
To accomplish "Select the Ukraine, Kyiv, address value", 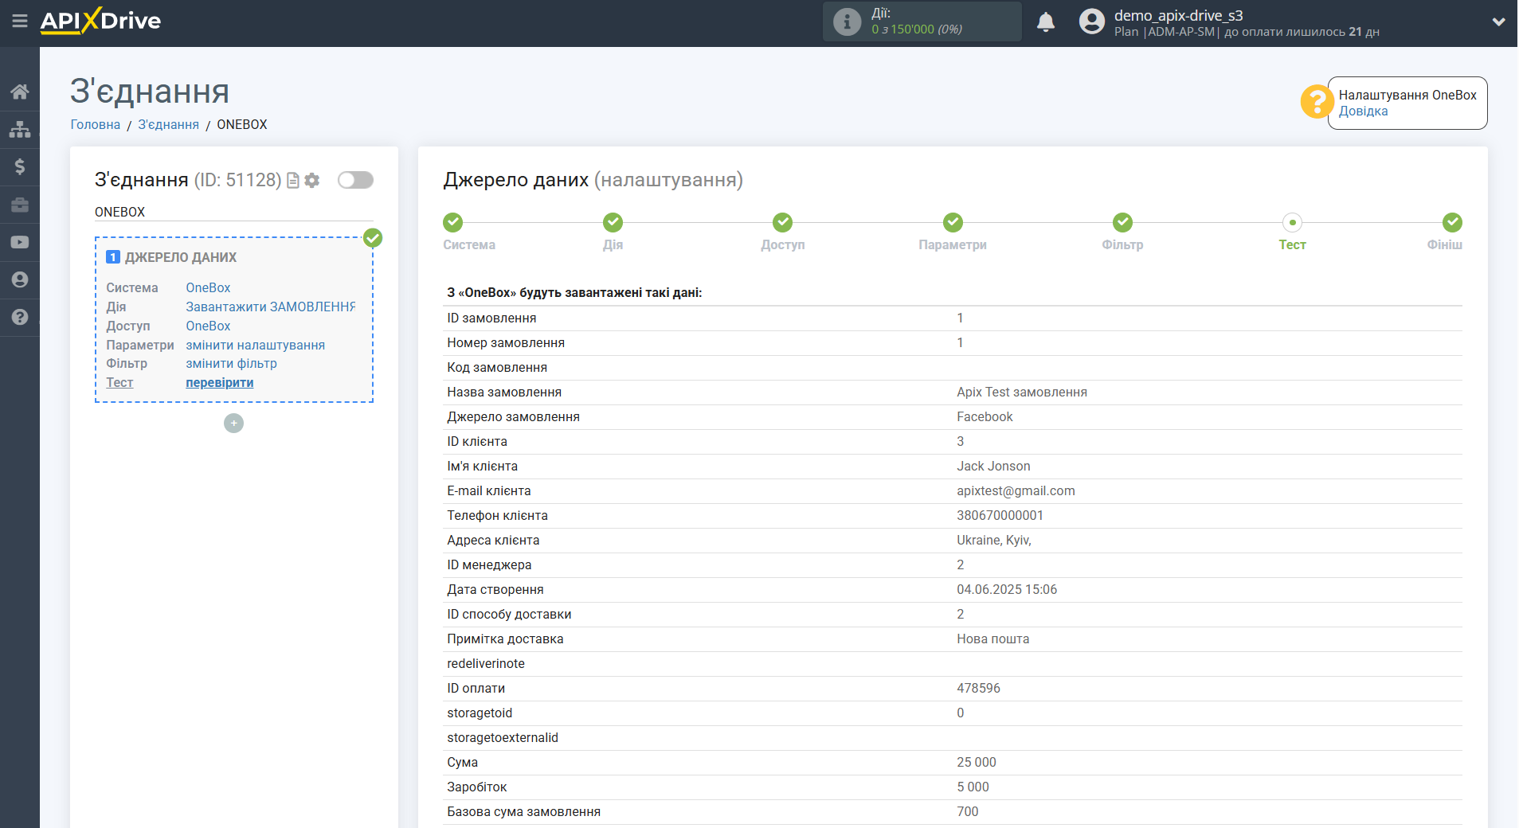I will coord(994,540).
